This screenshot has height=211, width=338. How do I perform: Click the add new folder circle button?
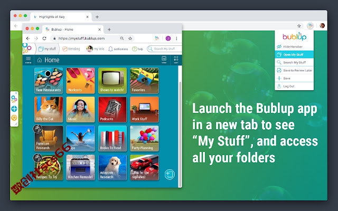(x=170, y=175)
